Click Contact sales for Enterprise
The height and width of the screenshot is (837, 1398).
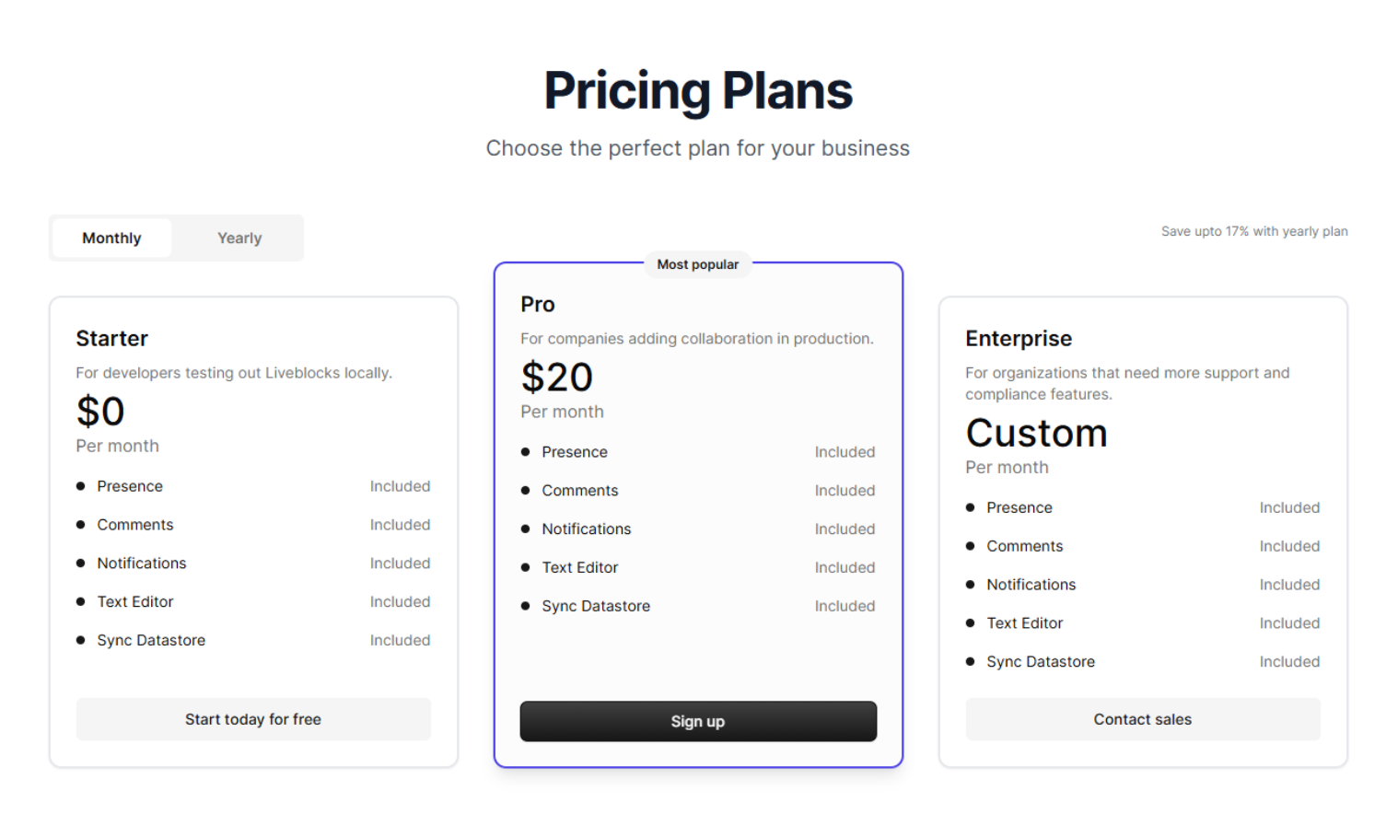[x=1142, y=719]
